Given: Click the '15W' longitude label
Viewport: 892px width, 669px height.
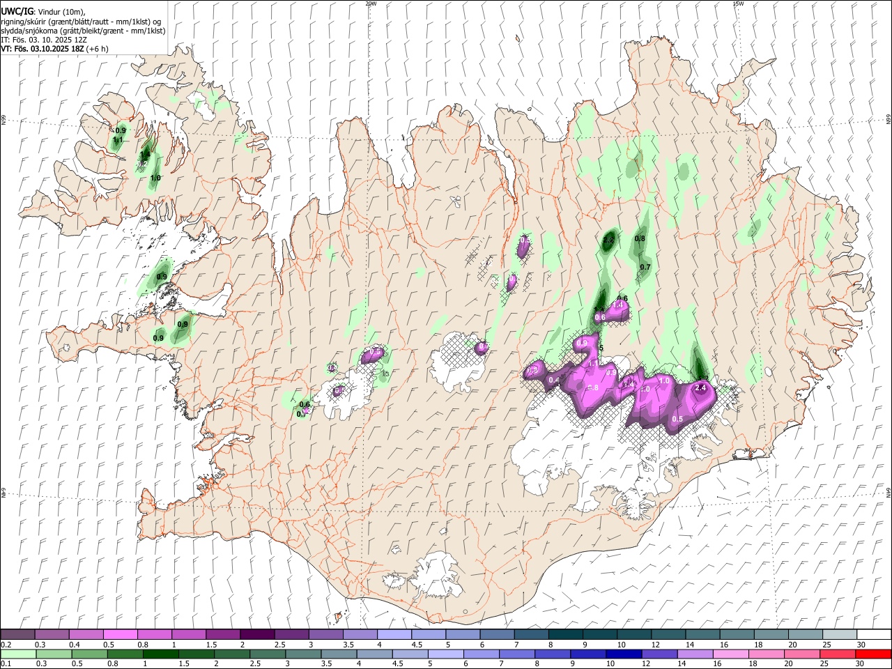Looking at the screenshot, I should (x=738, y=3).
